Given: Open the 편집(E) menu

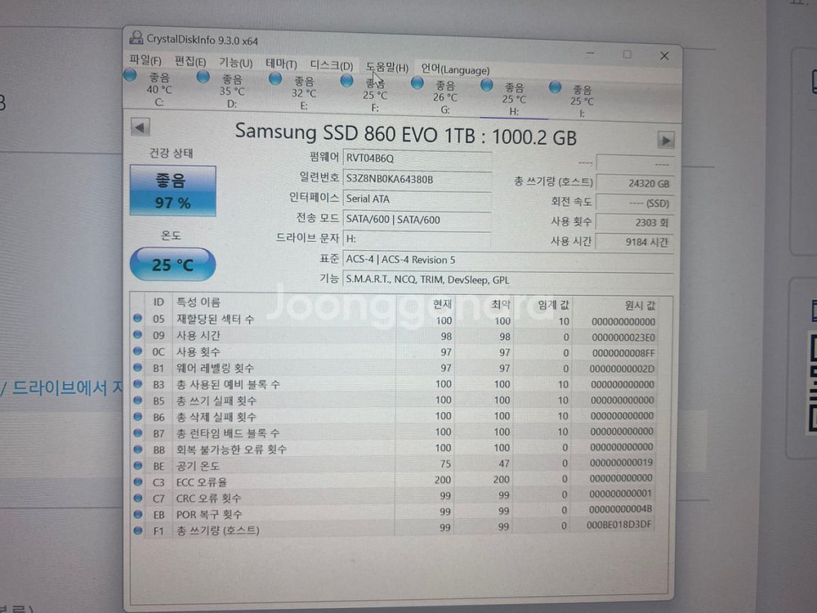Looking at the screenshot, I should coord(190,61).
